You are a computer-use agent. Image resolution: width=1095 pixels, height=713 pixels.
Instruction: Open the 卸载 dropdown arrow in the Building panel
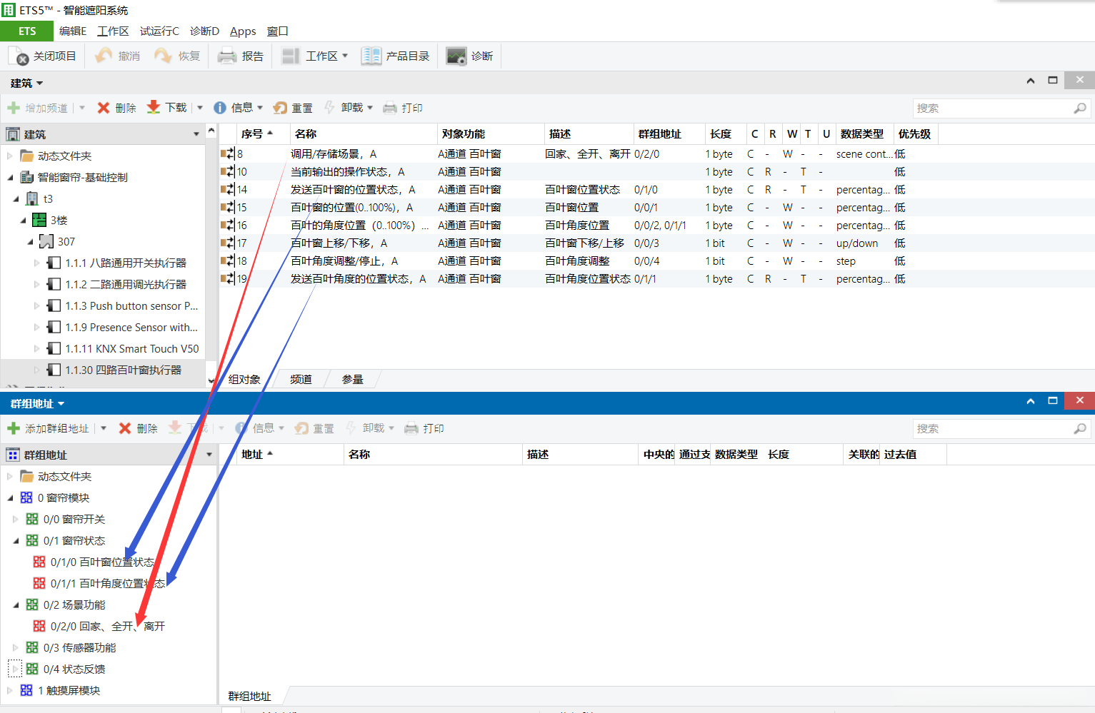(370, 108)
